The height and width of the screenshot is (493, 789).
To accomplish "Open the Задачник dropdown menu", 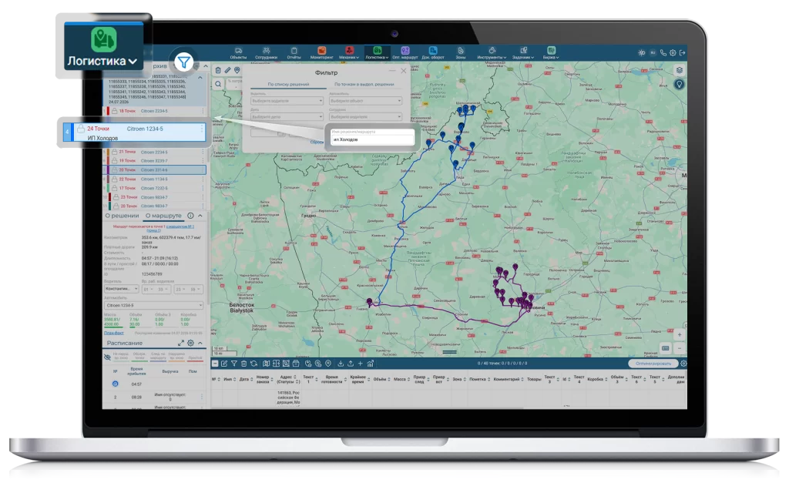I will tap(523, 53).
